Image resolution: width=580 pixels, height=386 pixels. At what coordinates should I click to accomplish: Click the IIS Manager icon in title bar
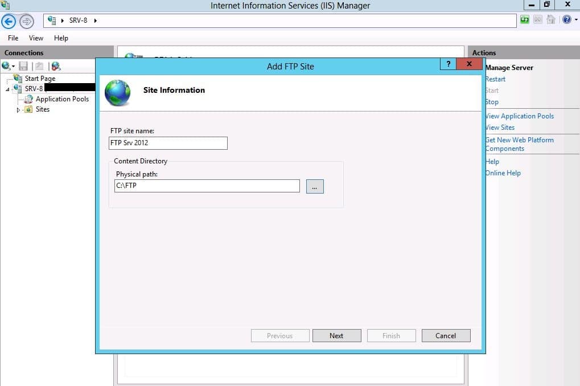coord(5,5)
